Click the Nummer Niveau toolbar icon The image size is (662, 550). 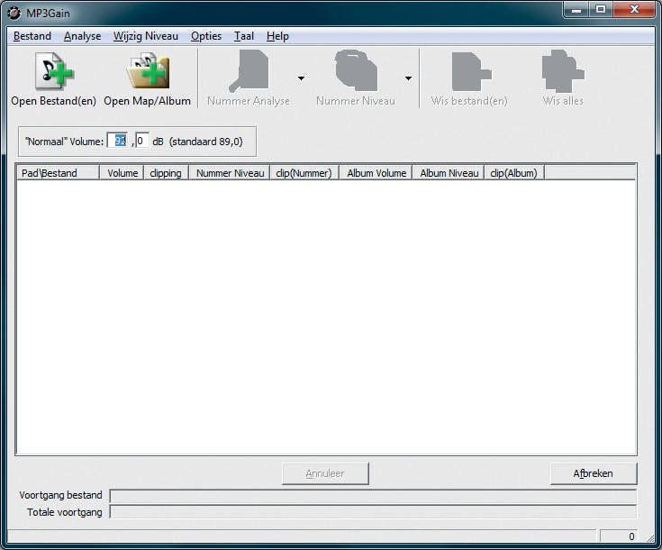tap(356, 70)
